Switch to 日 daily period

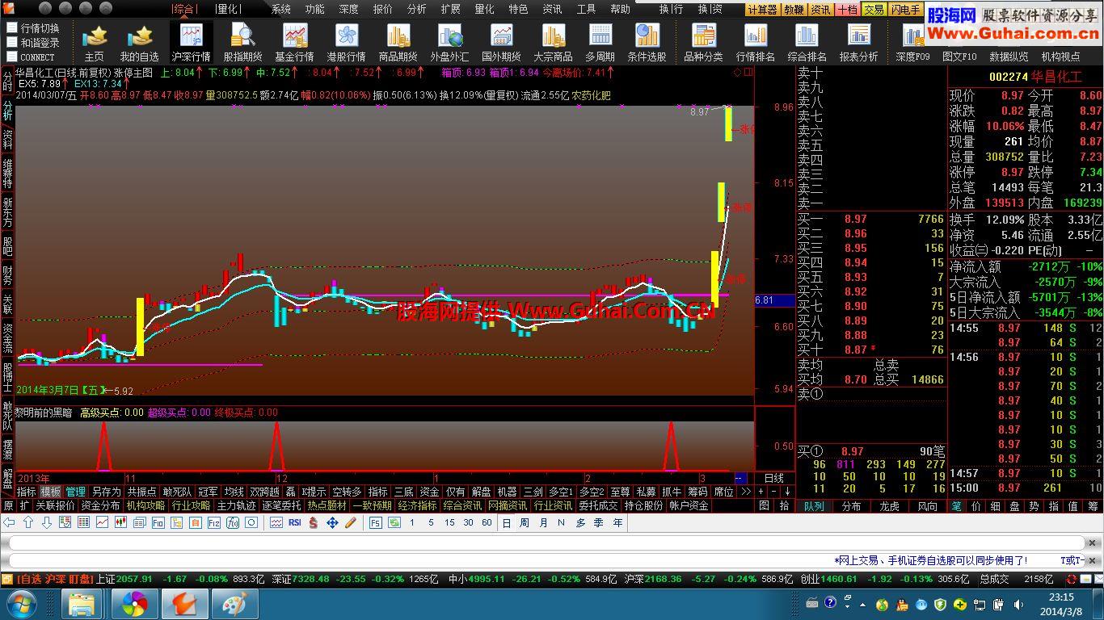506,523
